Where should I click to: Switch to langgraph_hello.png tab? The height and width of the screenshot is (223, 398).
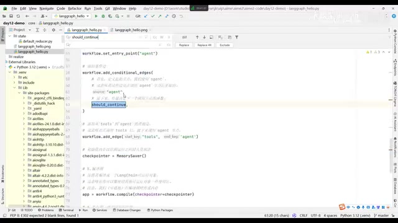[131, 30]
